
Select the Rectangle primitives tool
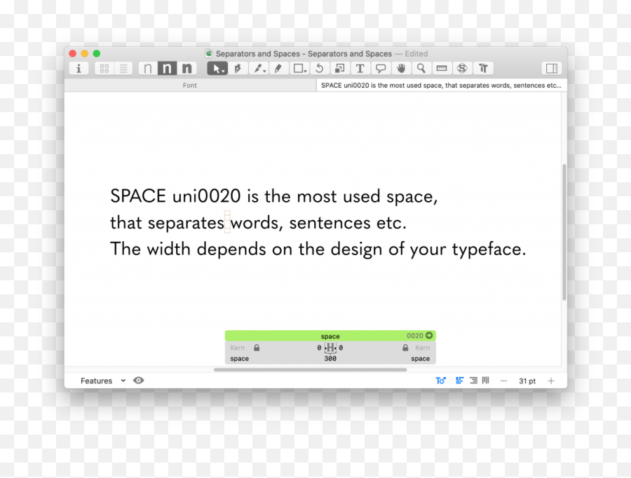point(299,69)
